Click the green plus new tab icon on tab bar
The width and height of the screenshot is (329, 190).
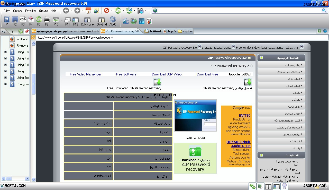[x=319, y=31]
